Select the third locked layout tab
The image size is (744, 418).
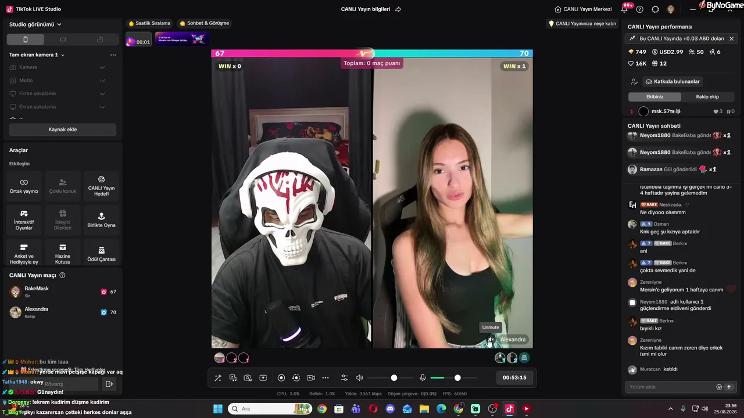tap(100, 39)
